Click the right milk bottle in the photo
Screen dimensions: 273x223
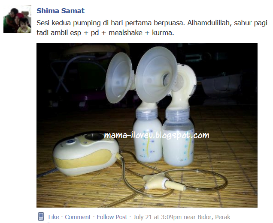click(178, 138)
